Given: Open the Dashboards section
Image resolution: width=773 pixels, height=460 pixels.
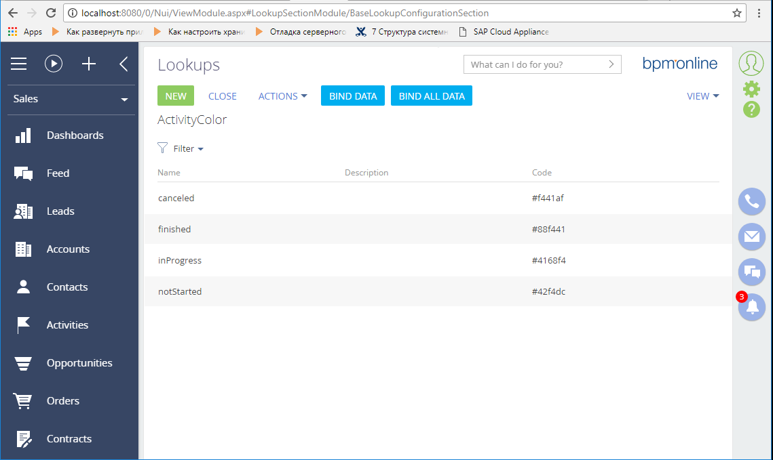Looking at the screenshot, I should tap(75, 135).
